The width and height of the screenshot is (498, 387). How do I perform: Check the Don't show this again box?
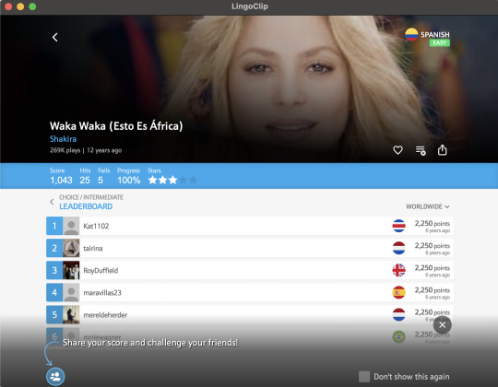coord(364,377)
